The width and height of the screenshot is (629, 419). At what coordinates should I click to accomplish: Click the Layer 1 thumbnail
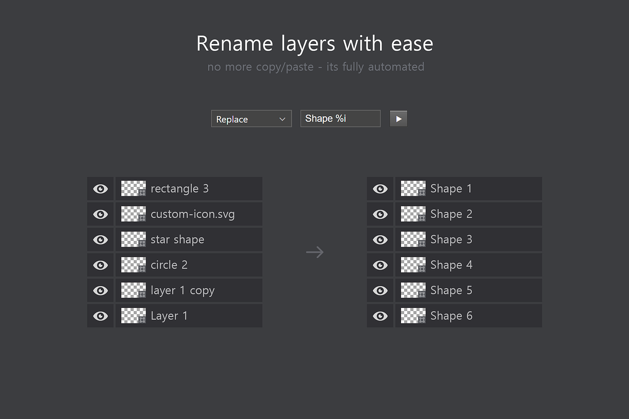point(133,315)
